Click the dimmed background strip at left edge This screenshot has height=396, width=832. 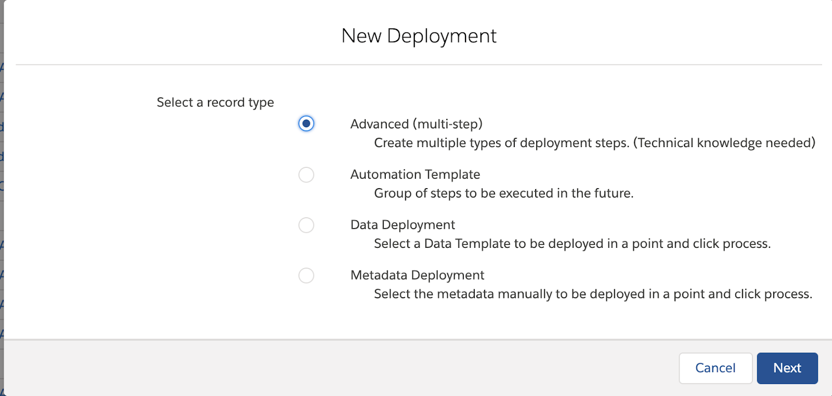(2, 208)
